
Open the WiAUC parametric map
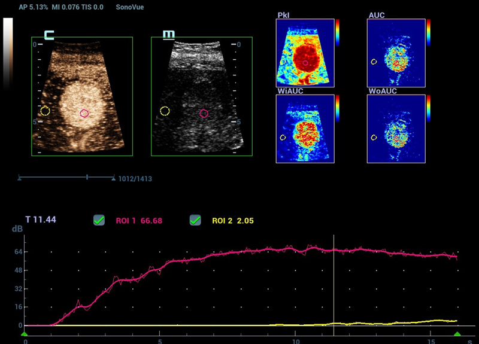304,128
